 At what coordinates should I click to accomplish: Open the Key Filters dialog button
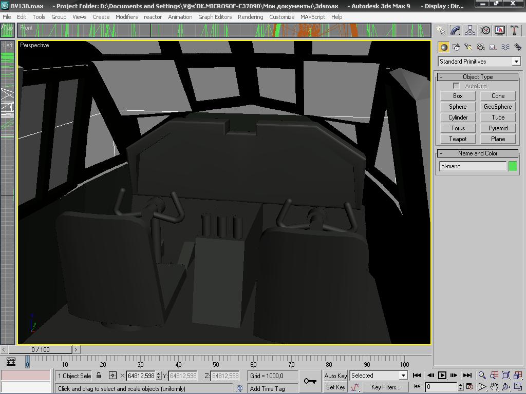pos(385,387)
